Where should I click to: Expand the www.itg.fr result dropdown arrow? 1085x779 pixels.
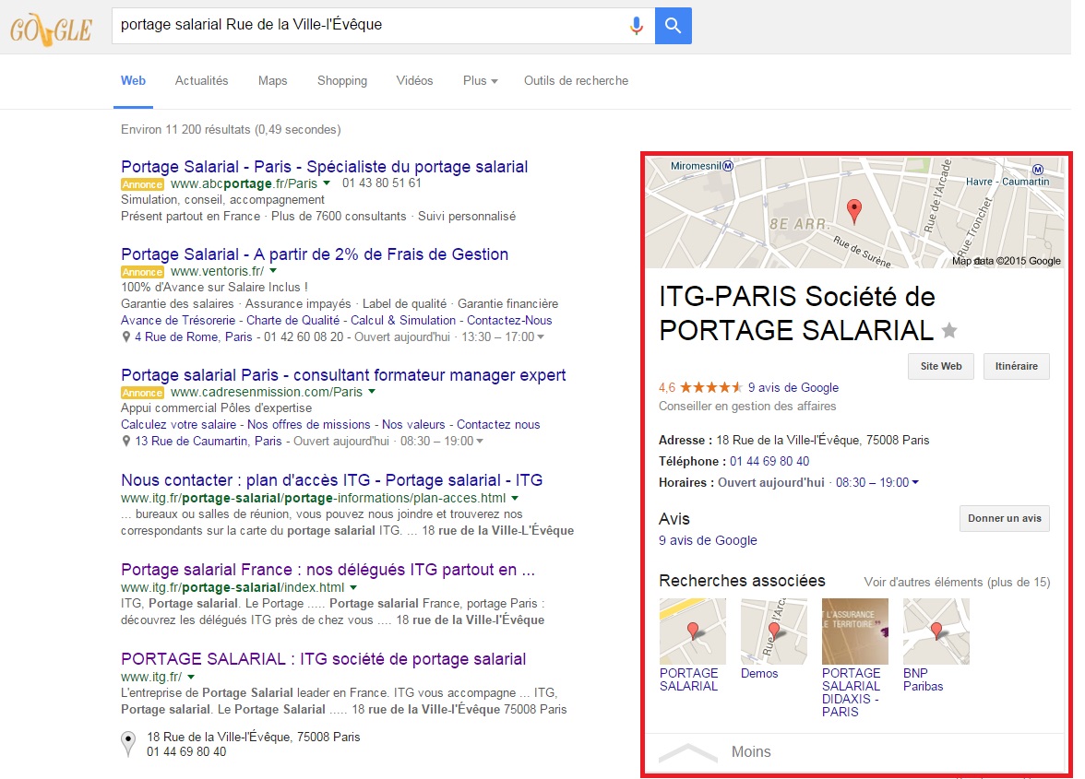[191, 678]
